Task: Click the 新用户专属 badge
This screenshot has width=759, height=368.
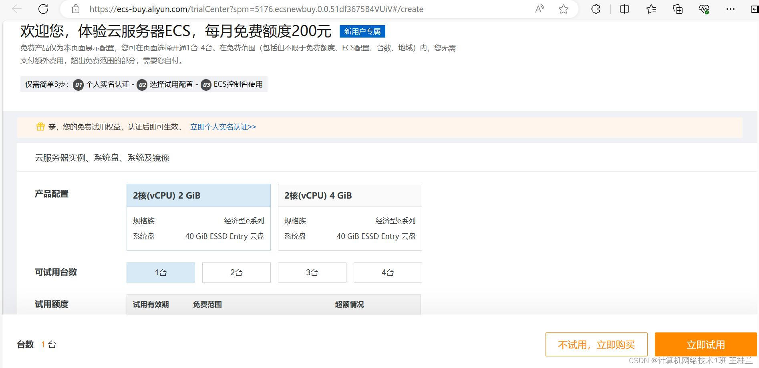Action: [x=362, y=31]
